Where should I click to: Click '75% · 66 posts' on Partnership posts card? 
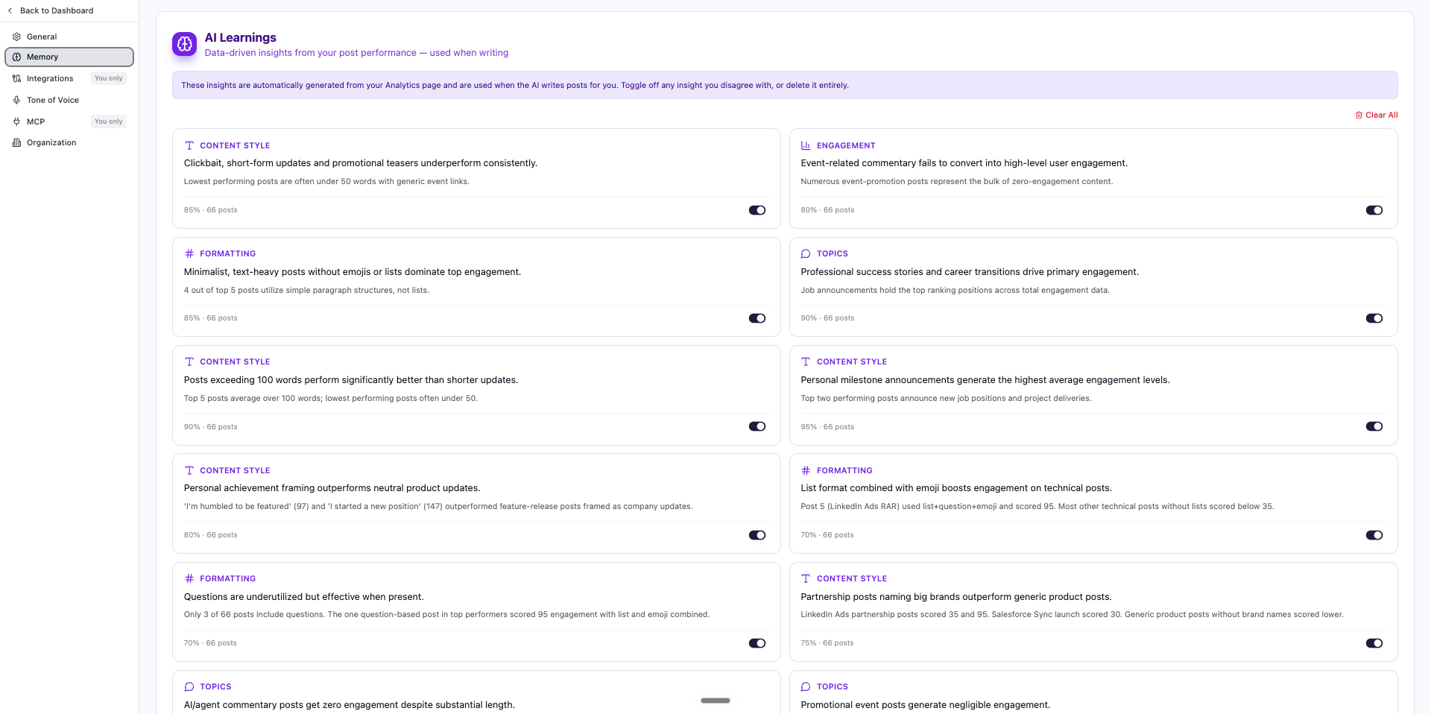tap(827, 643)
